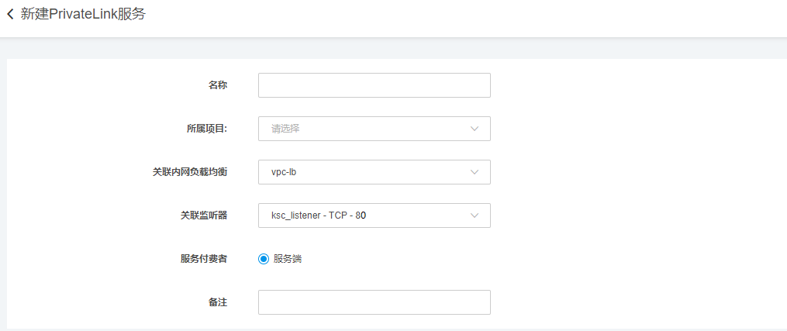Open the 所属项目 dropdown showing 请选择
Image resolution: width=787 pixels, height=331 pixels.
[364, 129]
